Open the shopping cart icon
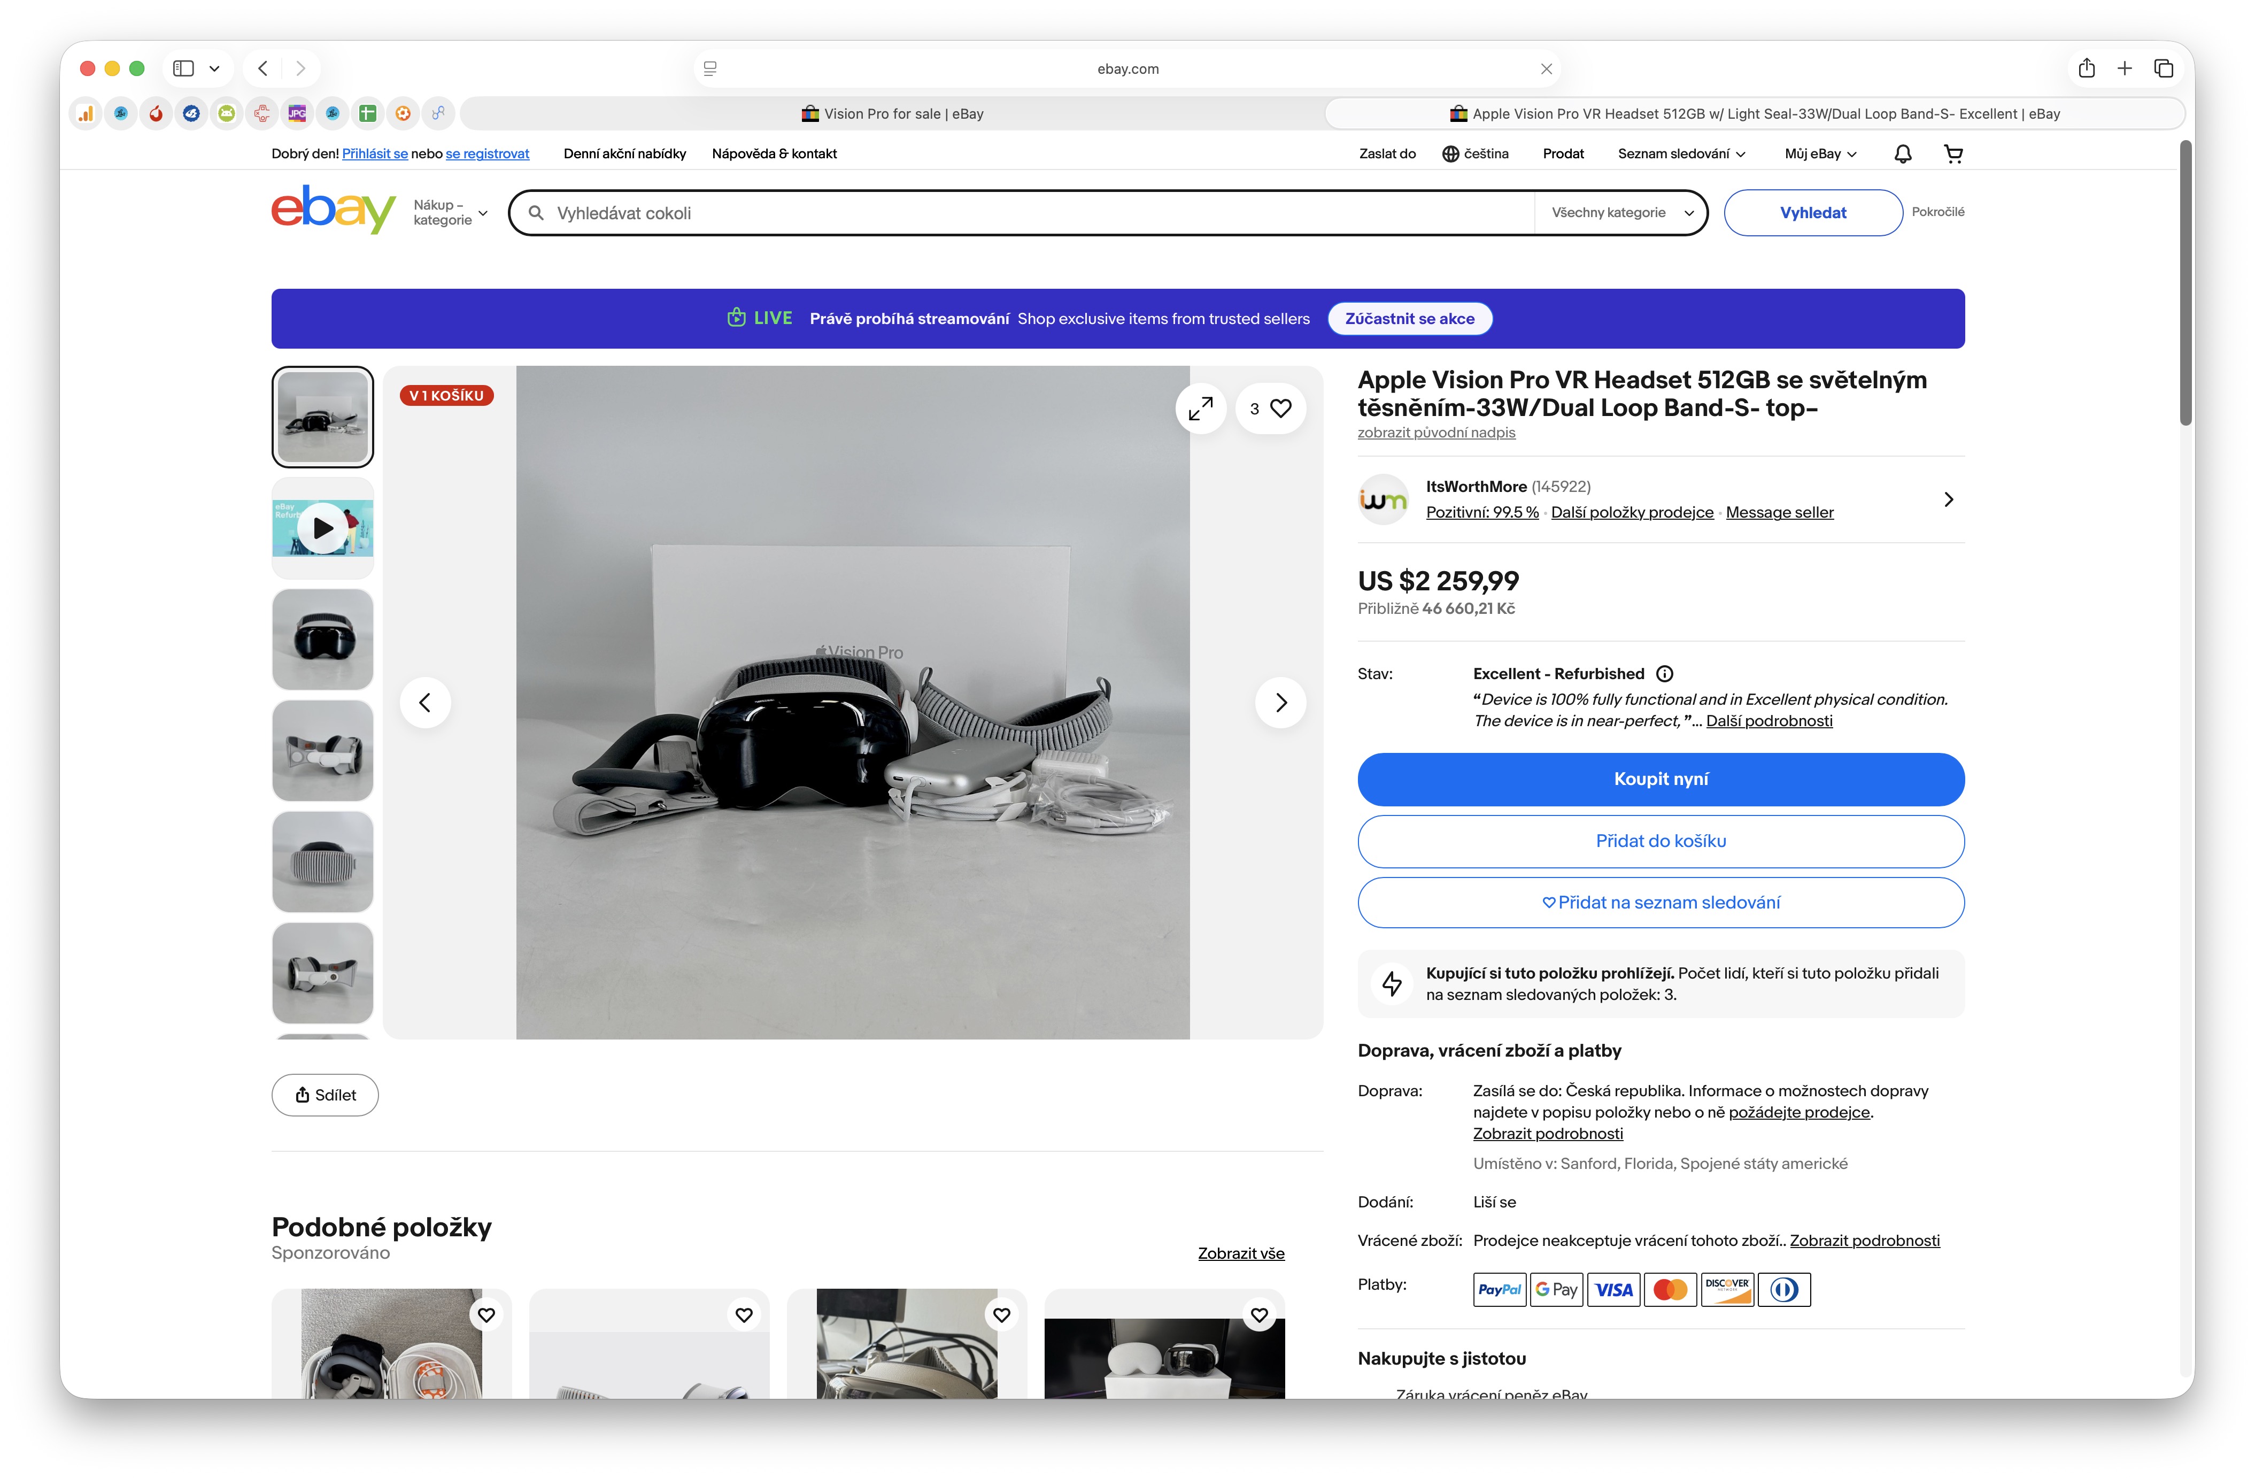The height and width of the screenshot is (1478, 2255). point(1953,153)
